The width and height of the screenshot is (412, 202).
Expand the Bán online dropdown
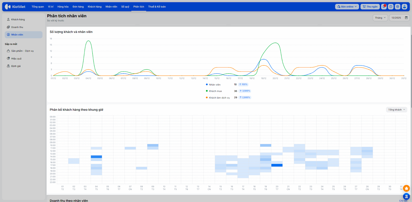click(x=347, y=7)
